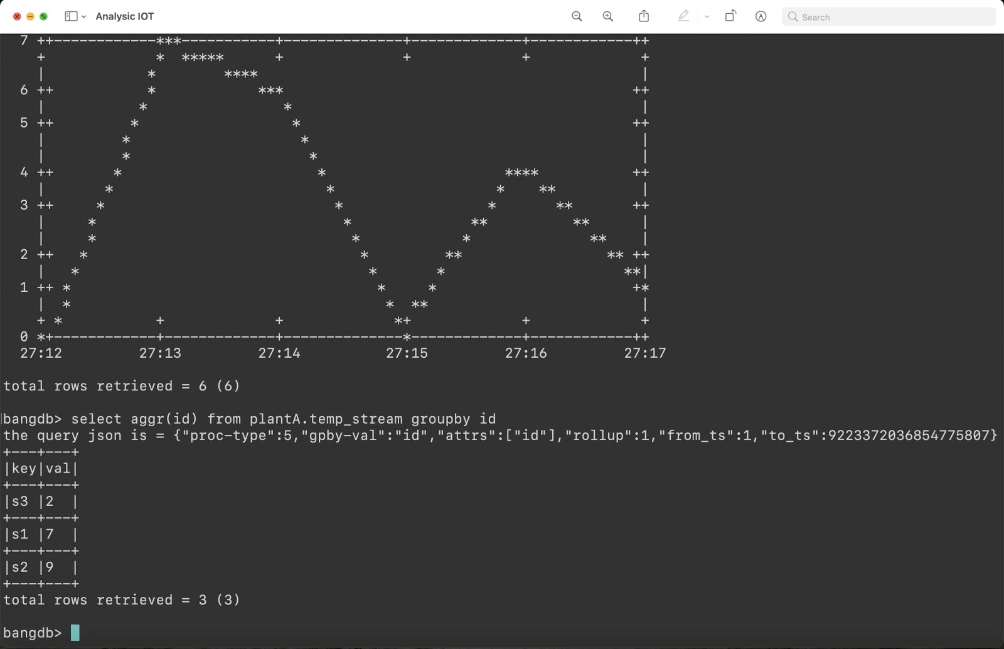Click the y-axis label 7
The image size is (1004, 649).
24,41
